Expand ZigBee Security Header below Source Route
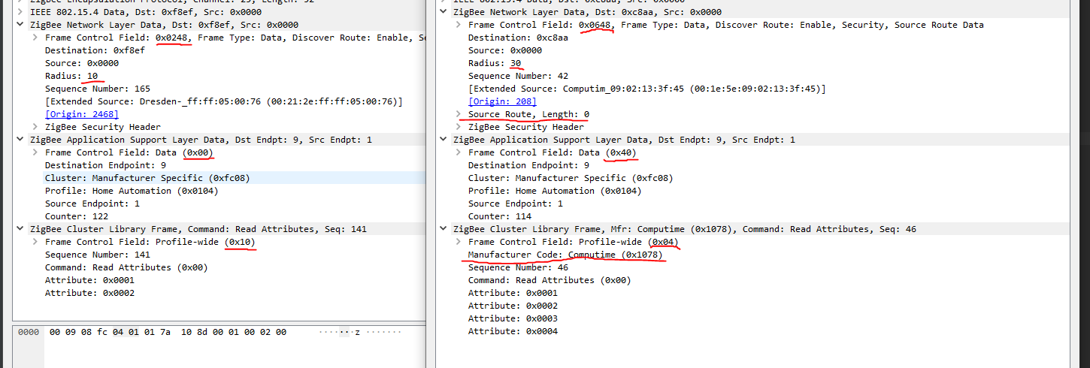The image size is (1090, 368). pos(459,127)
